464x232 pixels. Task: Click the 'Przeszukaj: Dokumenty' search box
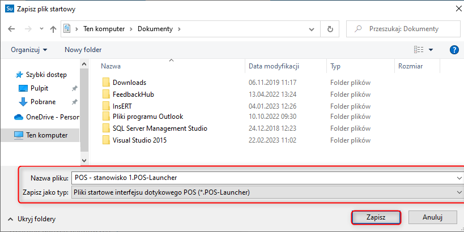click(x=403, y=29)
